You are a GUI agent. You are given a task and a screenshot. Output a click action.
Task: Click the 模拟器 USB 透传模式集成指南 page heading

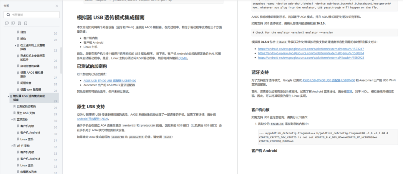point(110,17)
